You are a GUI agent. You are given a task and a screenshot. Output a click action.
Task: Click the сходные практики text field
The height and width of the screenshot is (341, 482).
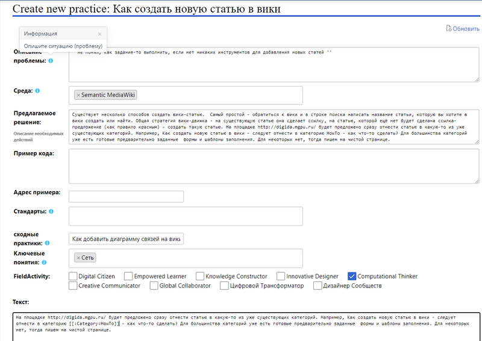(x=126, y=239)
